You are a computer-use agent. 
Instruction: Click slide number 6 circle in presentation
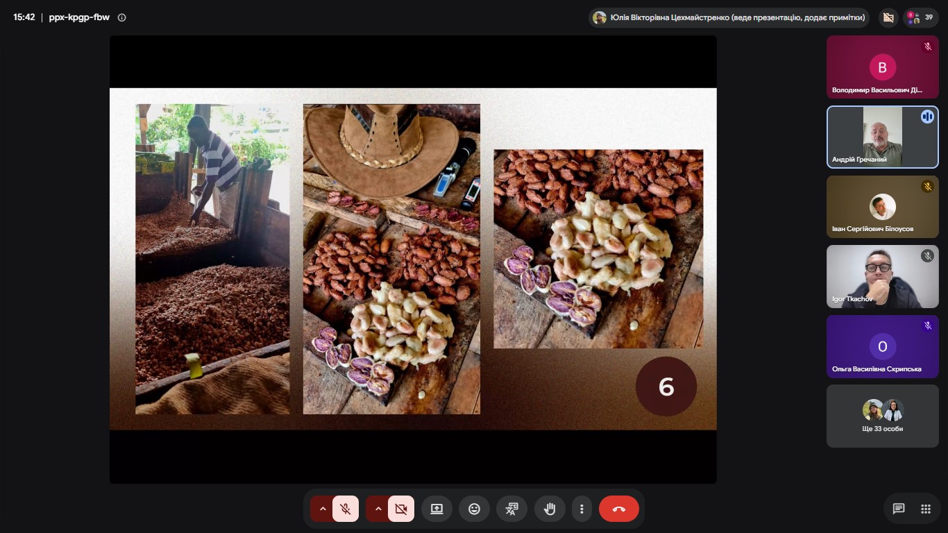(x=666, y=387)
